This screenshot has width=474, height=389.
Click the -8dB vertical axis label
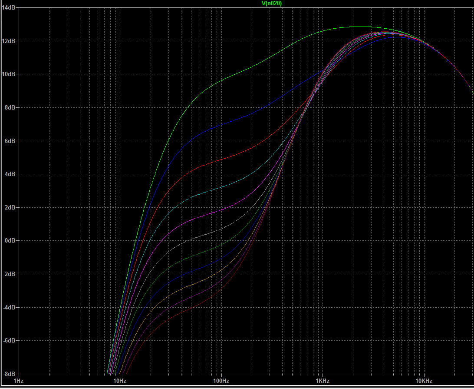click(x=9, y=374)
